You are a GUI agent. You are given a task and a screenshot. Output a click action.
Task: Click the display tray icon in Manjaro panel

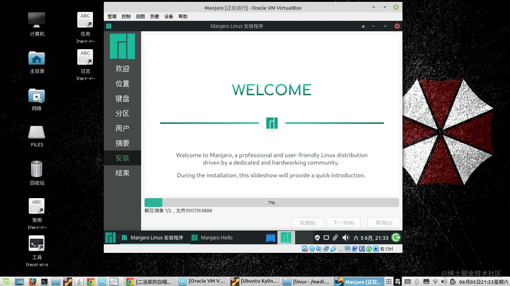point(326,238)
